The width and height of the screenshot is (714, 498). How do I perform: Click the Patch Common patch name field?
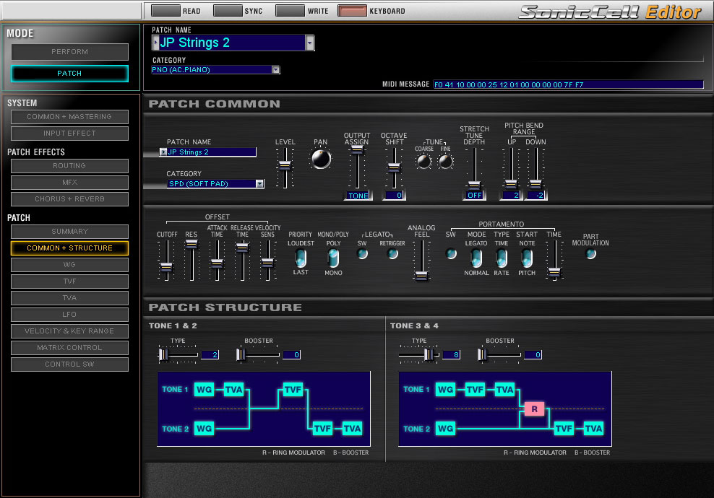[x=212, y=152]
